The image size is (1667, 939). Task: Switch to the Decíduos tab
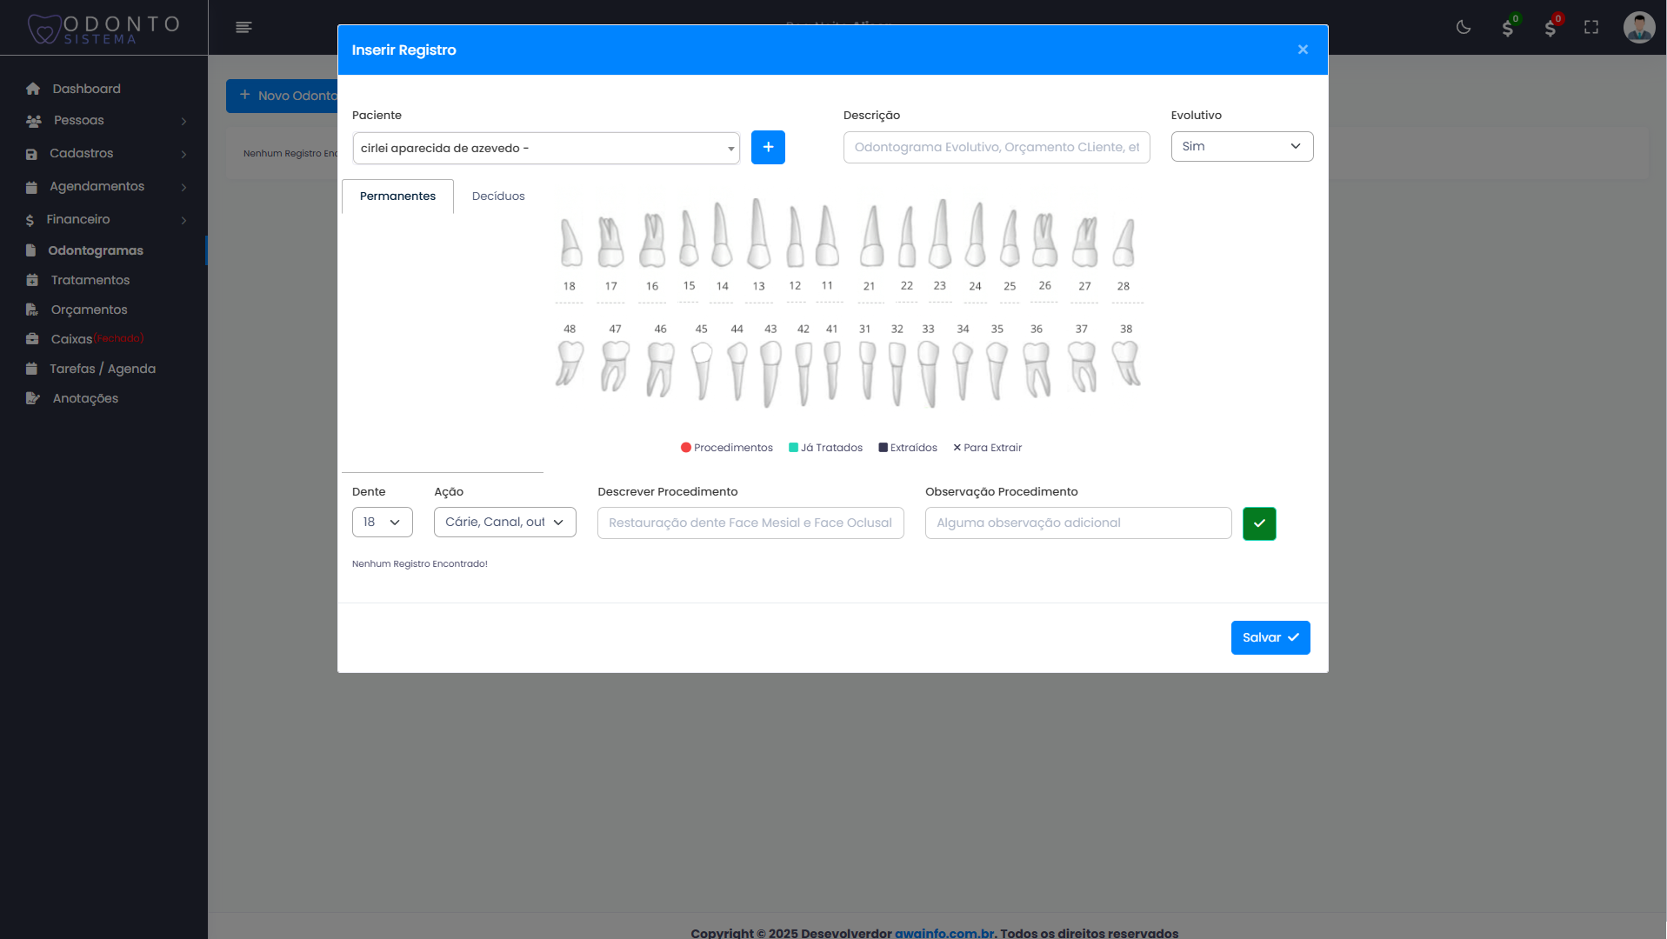click(498, 196)
